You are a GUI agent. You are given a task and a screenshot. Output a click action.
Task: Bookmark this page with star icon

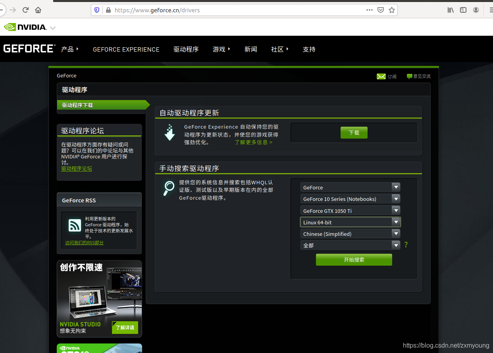point(392,10)
